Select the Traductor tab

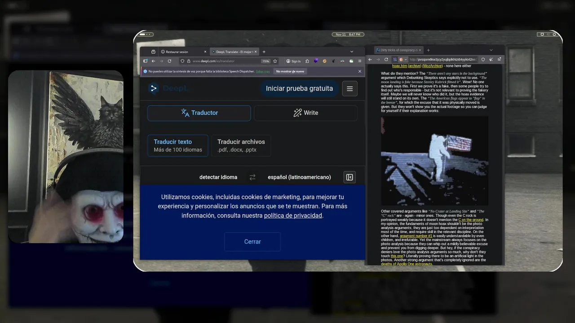coord(199,113)
